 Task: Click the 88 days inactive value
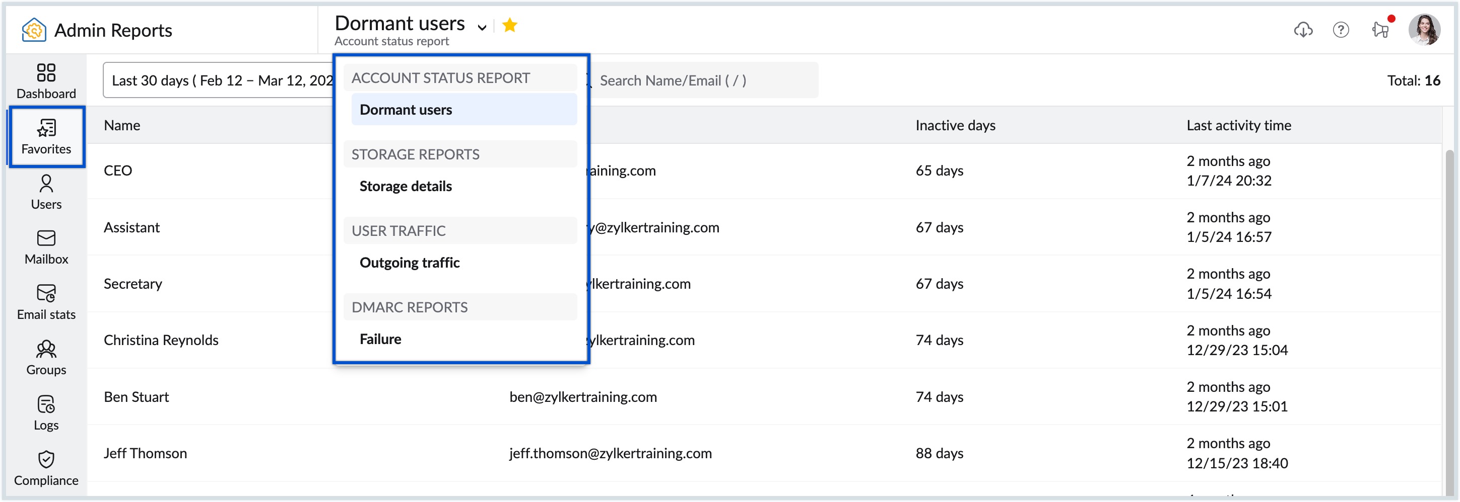click(939, 453)
